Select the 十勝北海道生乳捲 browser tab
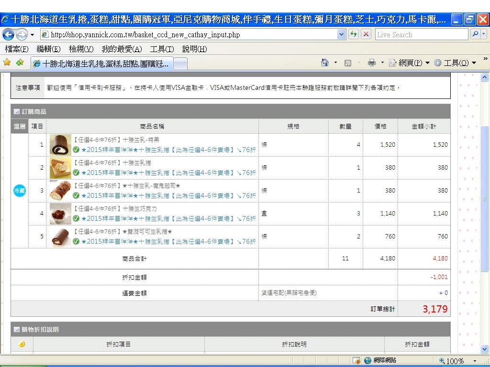 click(102, 64)
